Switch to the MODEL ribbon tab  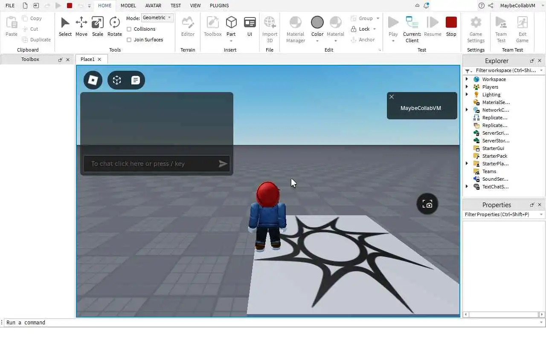coord(128,6)
